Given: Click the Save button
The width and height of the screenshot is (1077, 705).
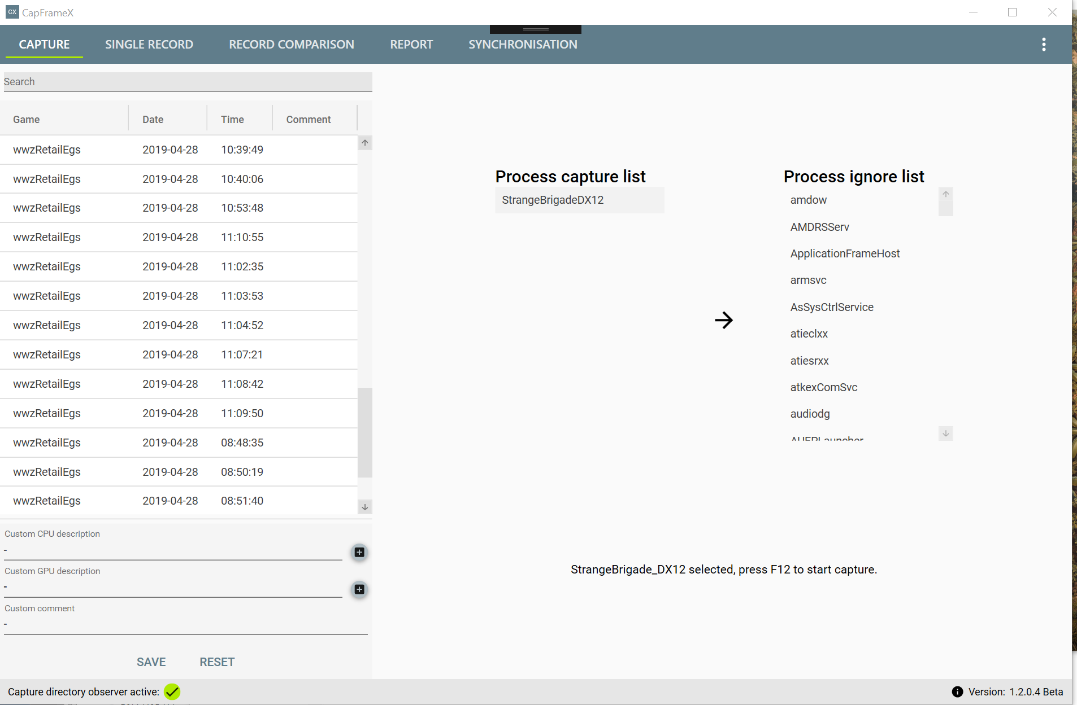Looking at the screenshot, I should 151,662.
